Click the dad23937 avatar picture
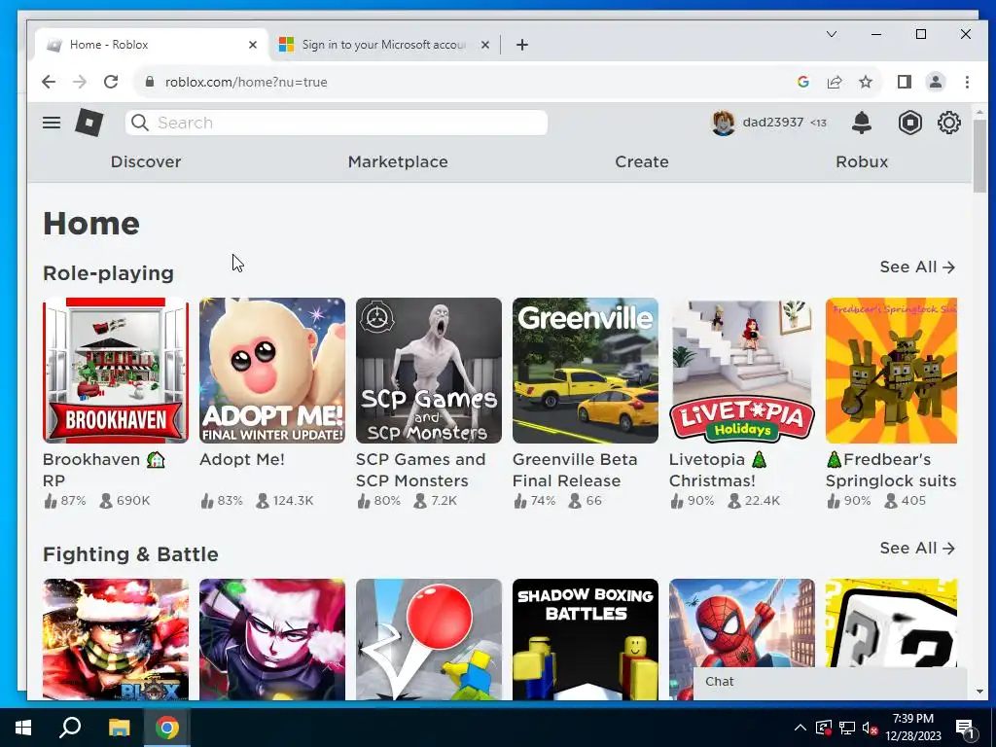996x747 pixels. (723, 123)
